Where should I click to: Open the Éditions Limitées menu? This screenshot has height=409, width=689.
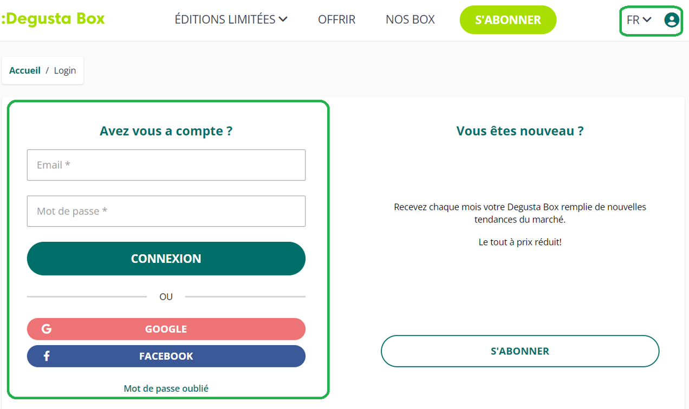(231, 19)
